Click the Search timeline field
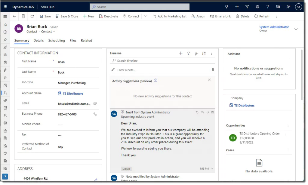Screen dimensions: 308x185 [162, 60]
